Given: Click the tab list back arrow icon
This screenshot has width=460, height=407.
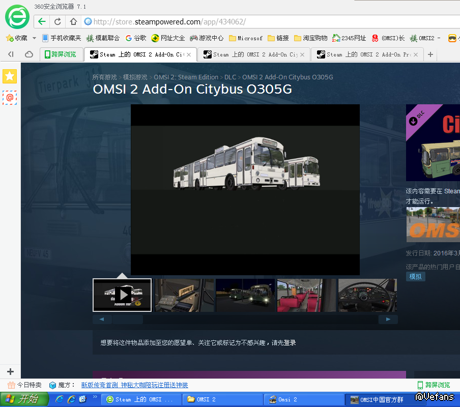Looking at the screenshot, I should (x=11, y=54).
